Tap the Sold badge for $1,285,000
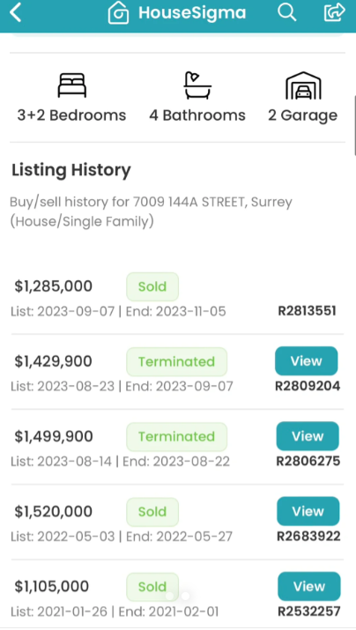 (152, 286)
